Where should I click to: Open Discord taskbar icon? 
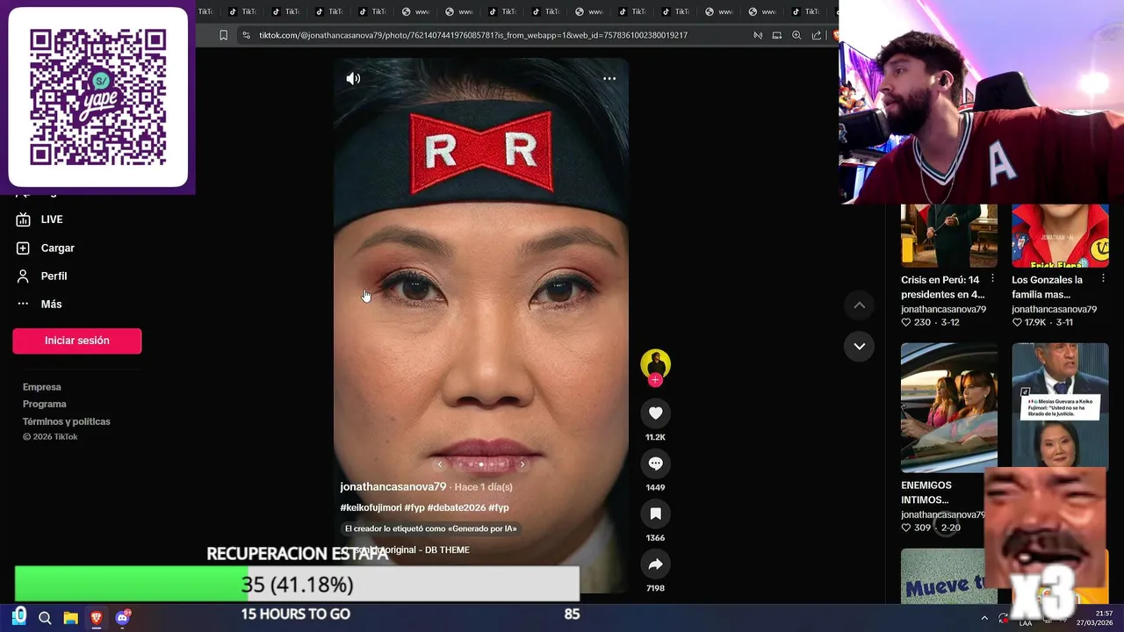[123, 618]
